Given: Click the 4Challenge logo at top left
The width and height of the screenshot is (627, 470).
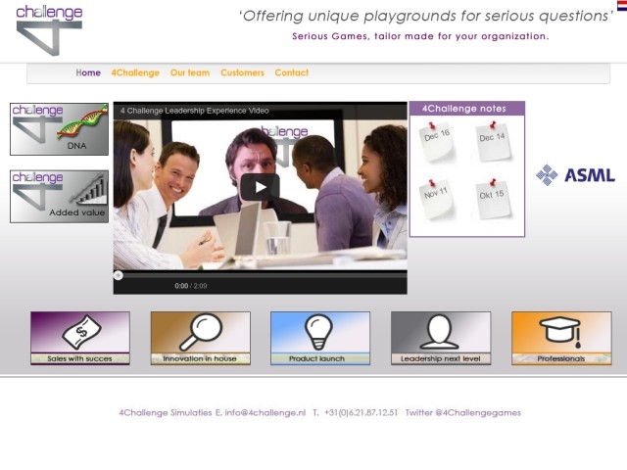Looking at the screenshot, I should 49,27.
